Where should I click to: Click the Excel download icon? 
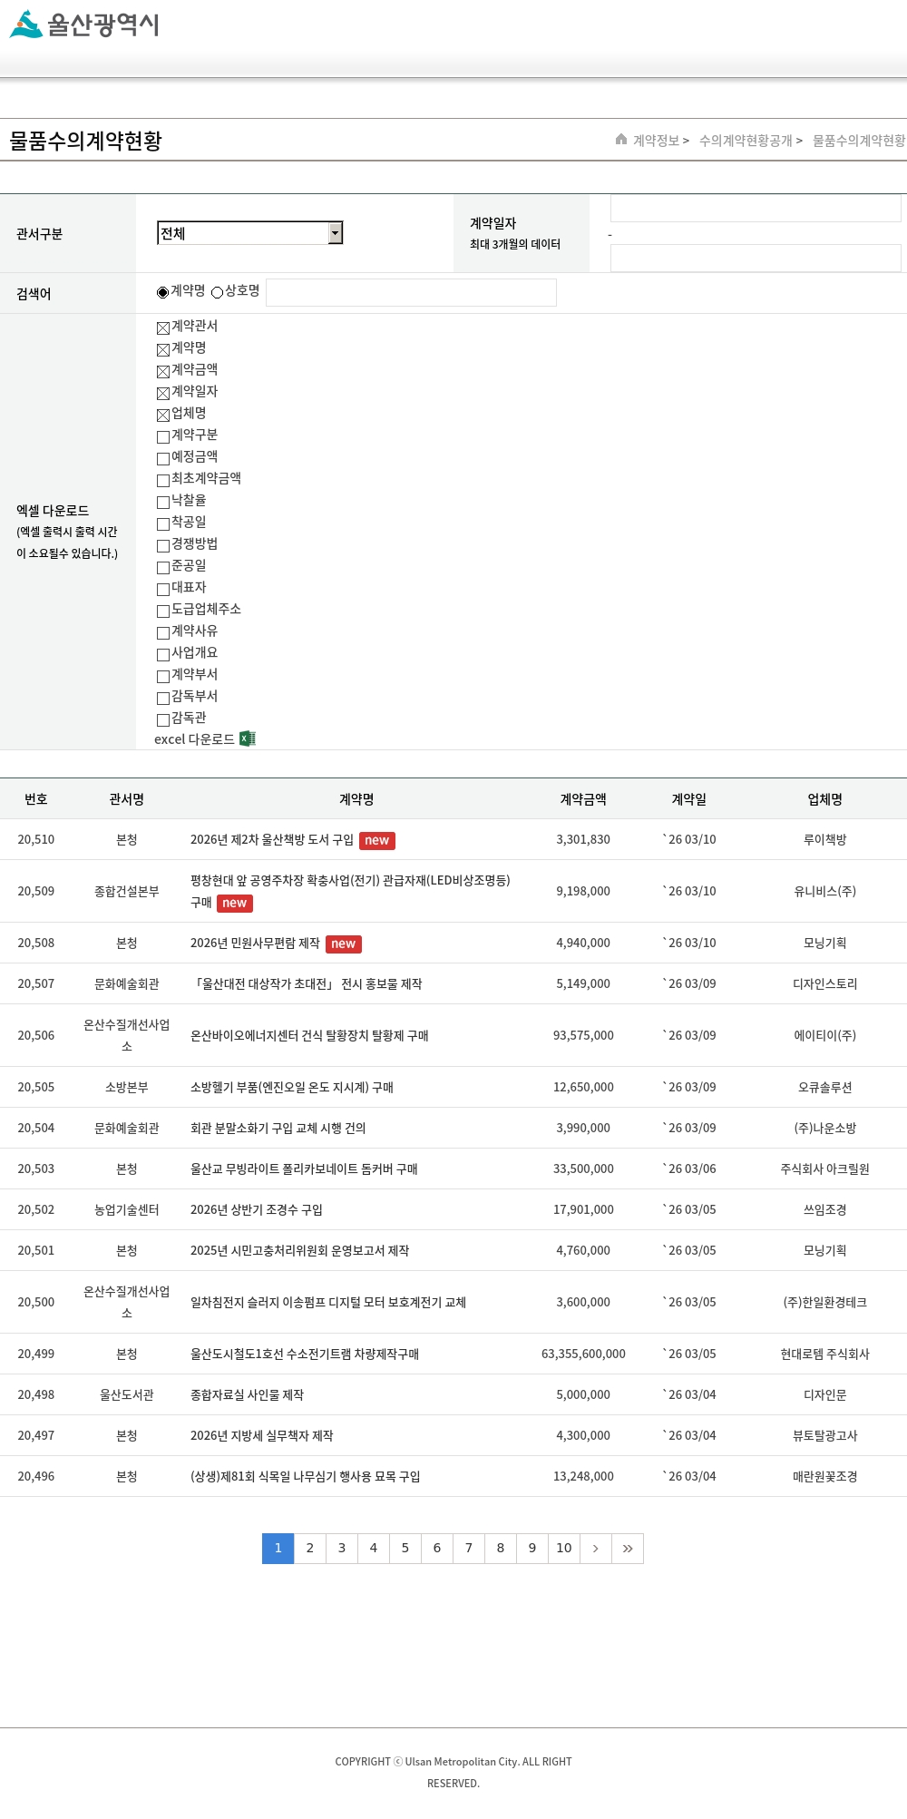click(x=247, y=739)
